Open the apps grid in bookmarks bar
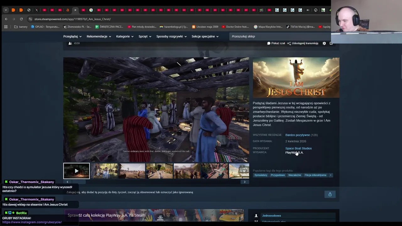The image size is (402, 226). point(6,27)
